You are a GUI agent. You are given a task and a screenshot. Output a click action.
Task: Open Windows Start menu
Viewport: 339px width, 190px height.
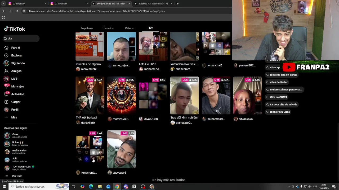(x=4, y=187)
